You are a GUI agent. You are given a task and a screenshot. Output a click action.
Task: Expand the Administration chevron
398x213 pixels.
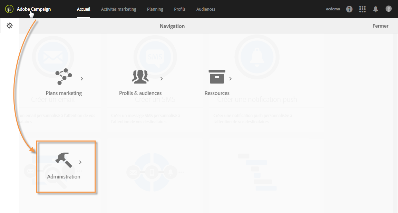tap(80, 162)
